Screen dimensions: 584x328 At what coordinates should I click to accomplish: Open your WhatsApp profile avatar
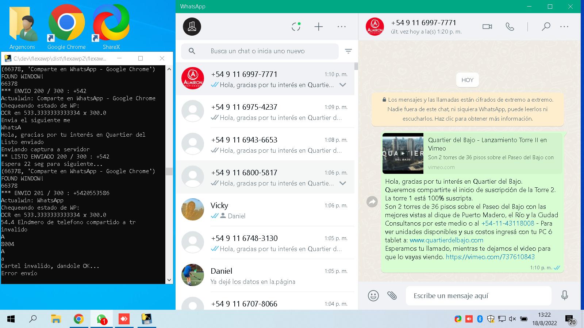(192, 27)
